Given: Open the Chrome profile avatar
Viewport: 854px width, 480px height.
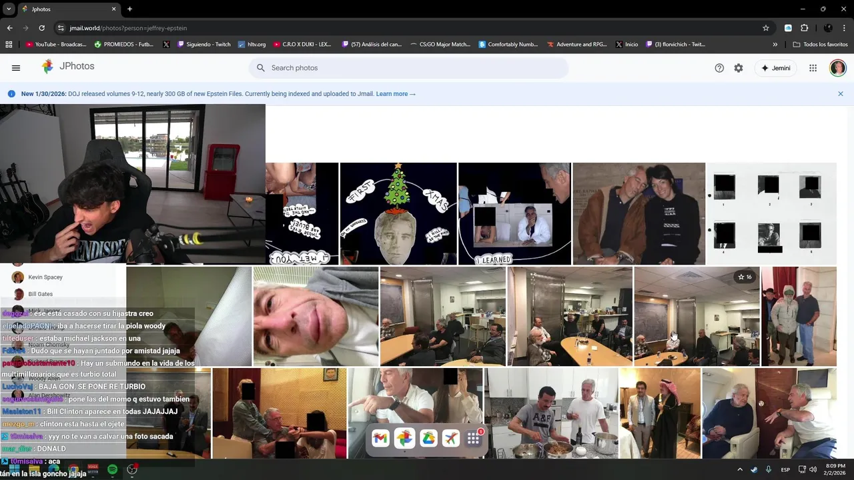Looking at the screenshot, I should point(828,28).
